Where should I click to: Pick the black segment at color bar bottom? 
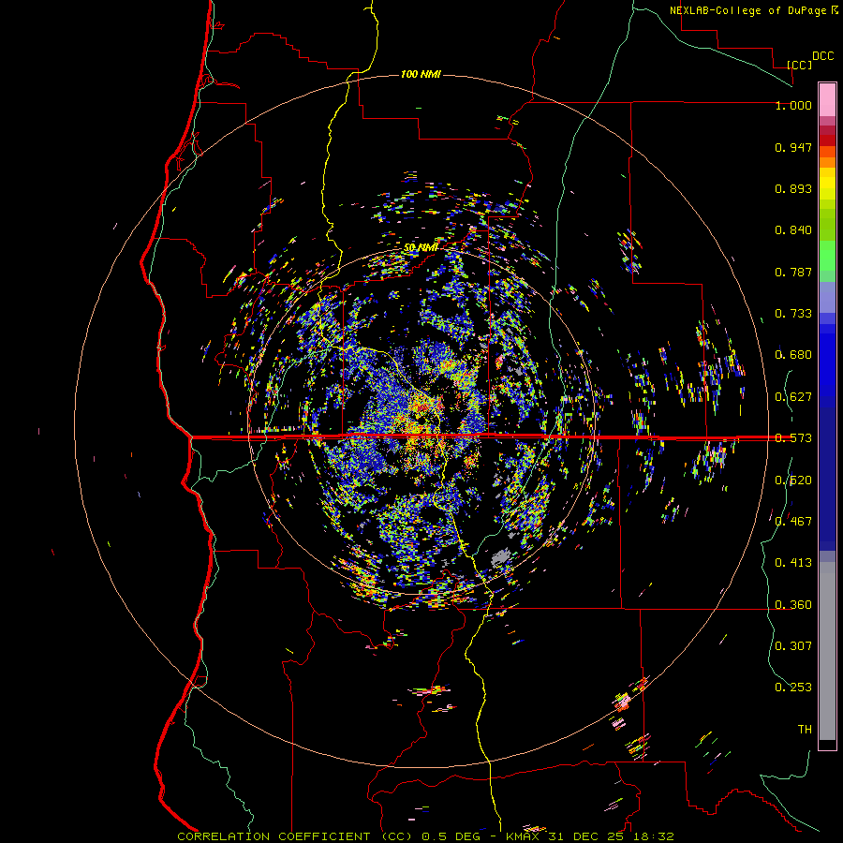pos(827,744)
